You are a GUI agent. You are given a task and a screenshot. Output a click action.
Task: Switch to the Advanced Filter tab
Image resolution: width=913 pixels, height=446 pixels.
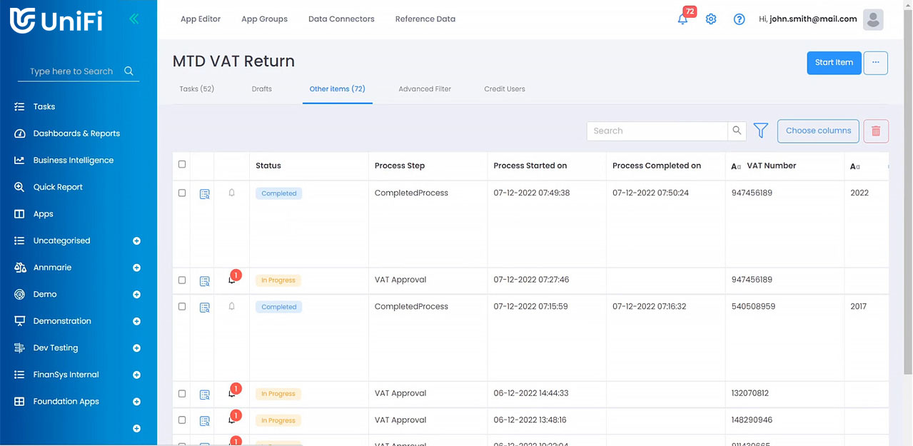tap(425, 89)
